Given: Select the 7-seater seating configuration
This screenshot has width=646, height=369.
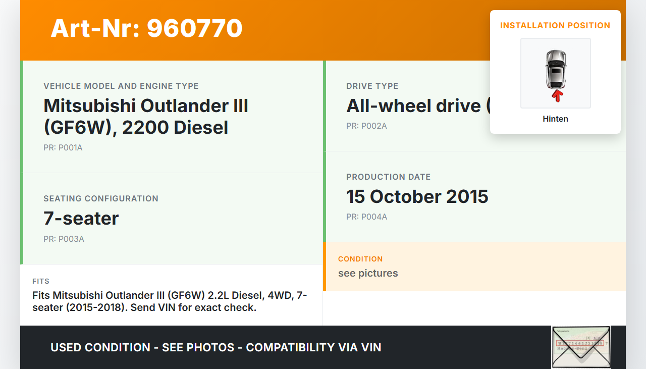Looking at the screenshot, I should coord(81,218).
